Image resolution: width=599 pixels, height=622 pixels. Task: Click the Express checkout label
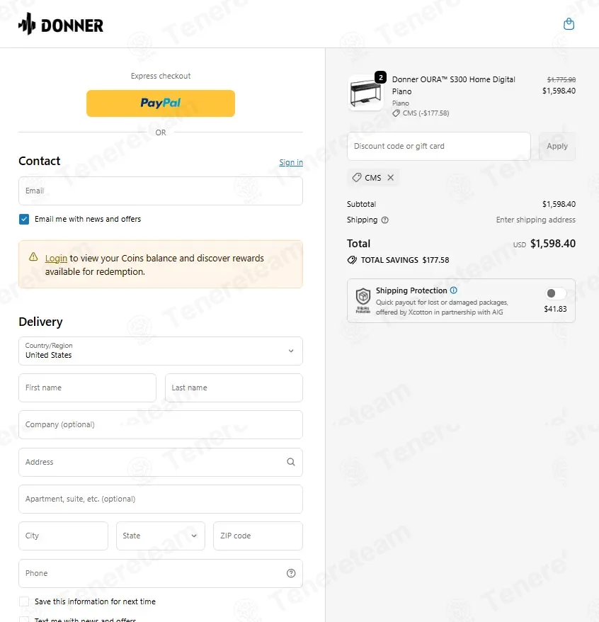[x=161, y=76]
